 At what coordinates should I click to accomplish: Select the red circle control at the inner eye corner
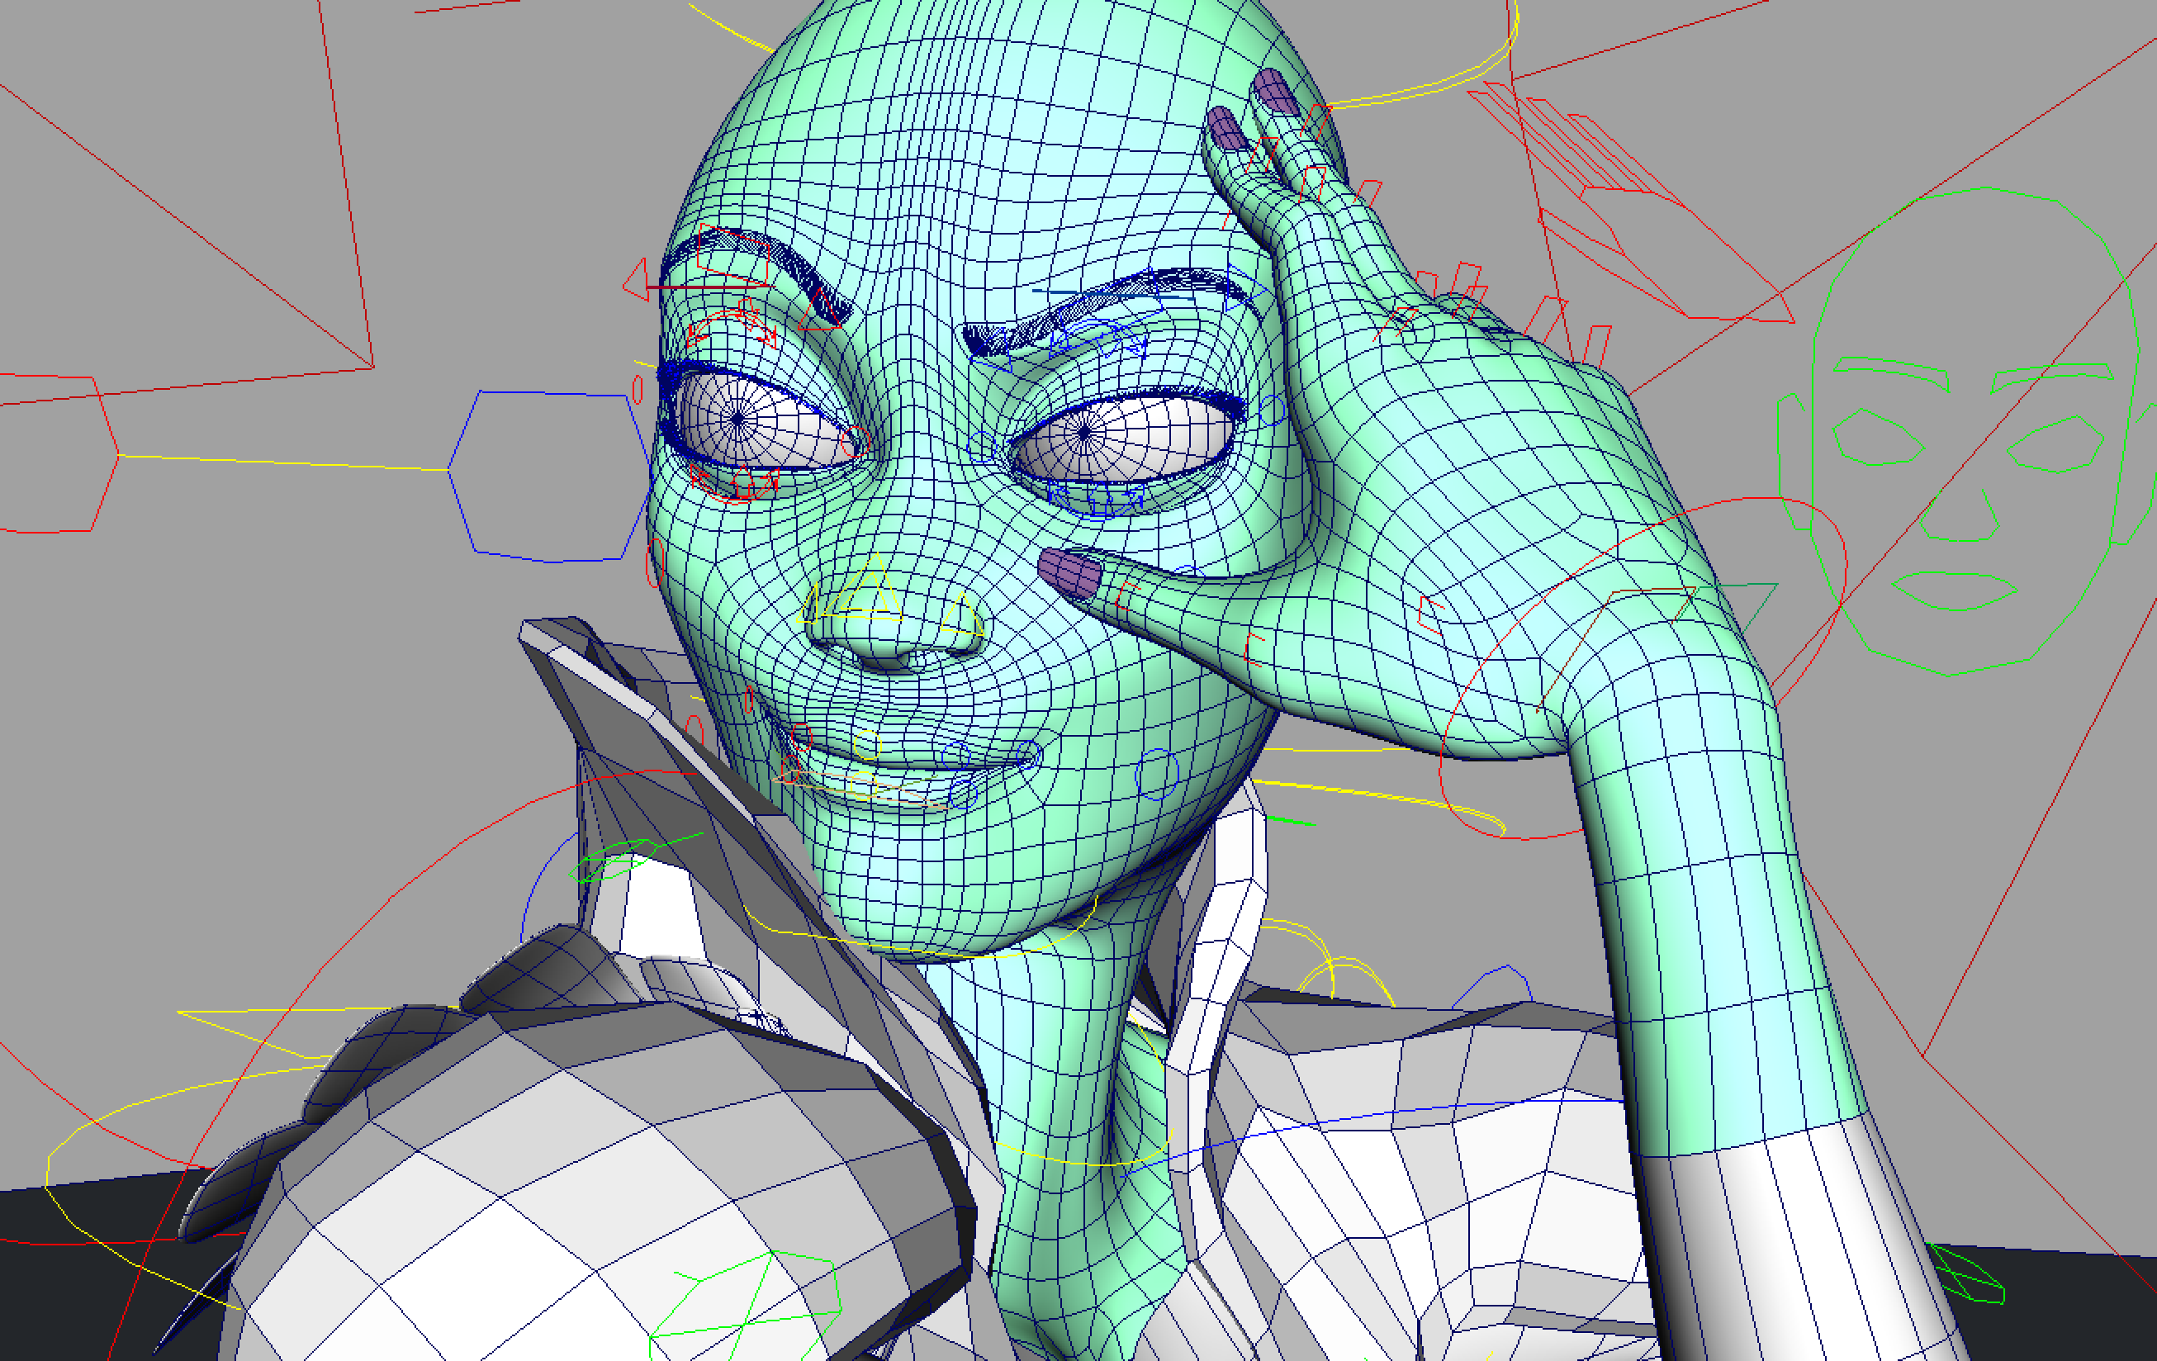coord(856,441)
